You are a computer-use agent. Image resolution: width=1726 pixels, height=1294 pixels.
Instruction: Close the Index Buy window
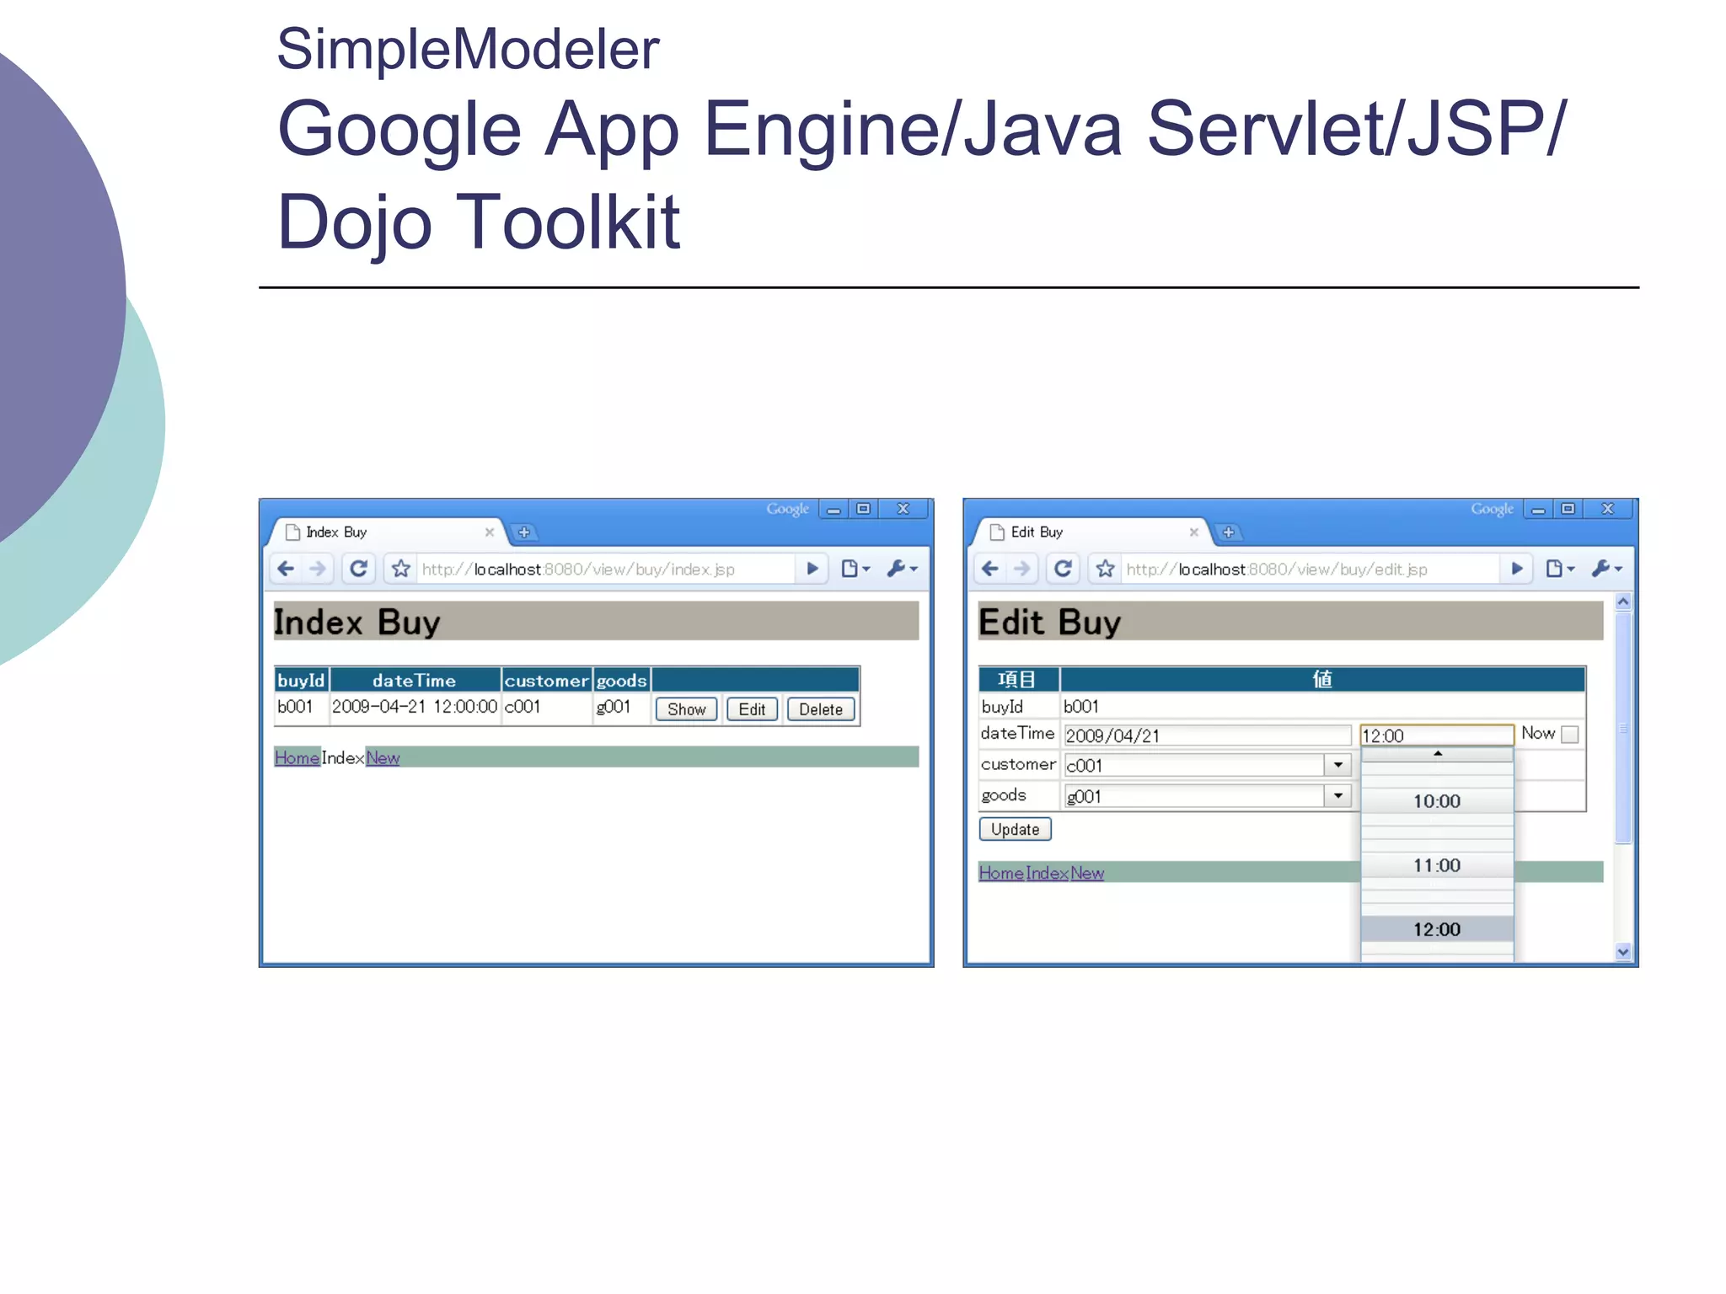point(903,509)
